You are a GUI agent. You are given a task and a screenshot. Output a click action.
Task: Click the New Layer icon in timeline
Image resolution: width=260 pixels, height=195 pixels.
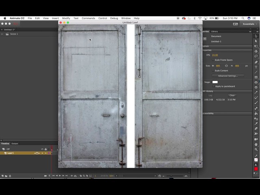2,176
